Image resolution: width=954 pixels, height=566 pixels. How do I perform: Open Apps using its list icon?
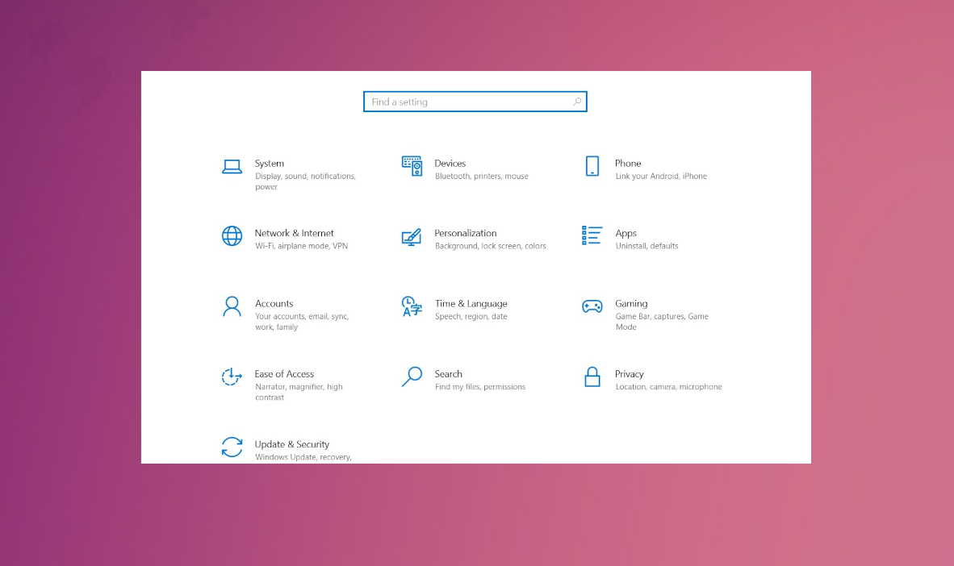pyautogui.click(x=592, y=235)
